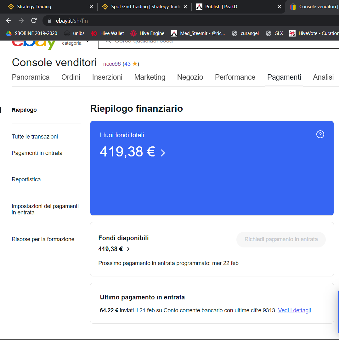
Task: Switch to the Ordini tab
Action: click(71, 77)
